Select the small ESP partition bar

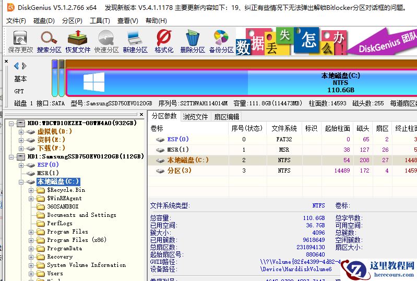click(x=55, y=78)
